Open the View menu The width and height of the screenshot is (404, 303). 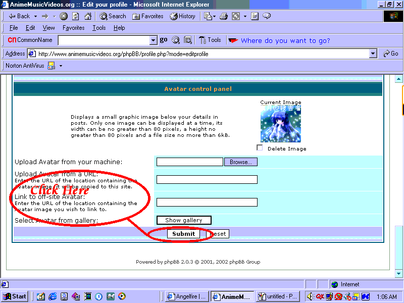coord(48,28)
